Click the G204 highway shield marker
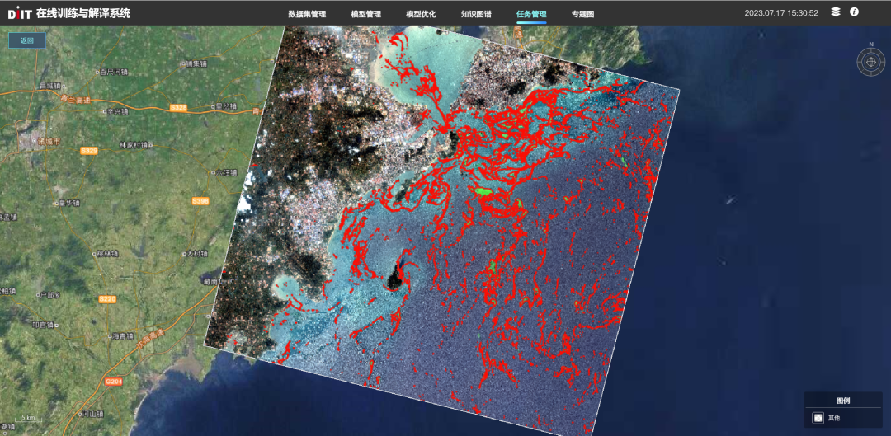The height and width of the screenshot is (436, 891). point(112,381)
